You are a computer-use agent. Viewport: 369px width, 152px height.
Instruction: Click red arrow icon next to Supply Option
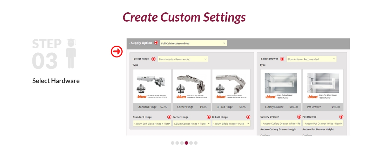[x=156, y=43]
